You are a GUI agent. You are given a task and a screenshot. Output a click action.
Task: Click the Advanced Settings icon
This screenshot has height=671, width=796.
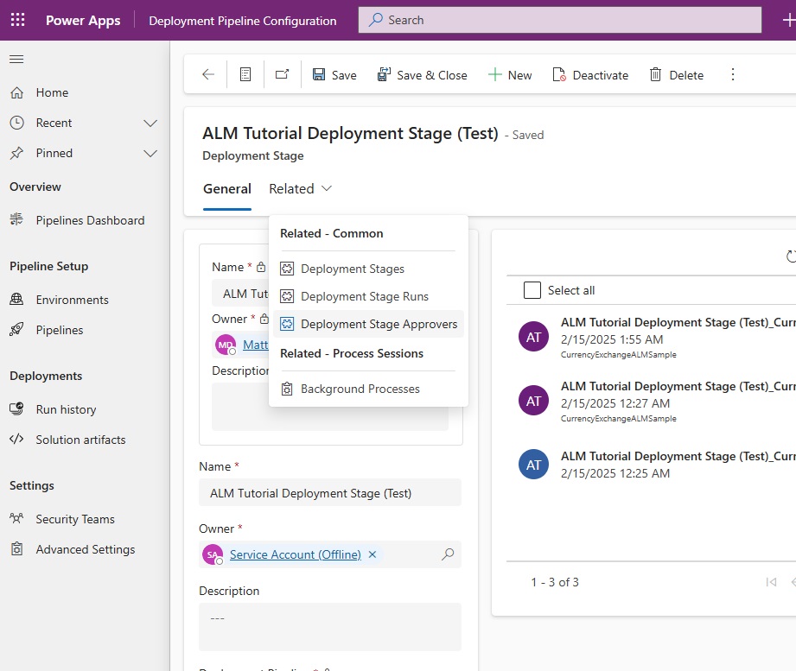[16, 548]
